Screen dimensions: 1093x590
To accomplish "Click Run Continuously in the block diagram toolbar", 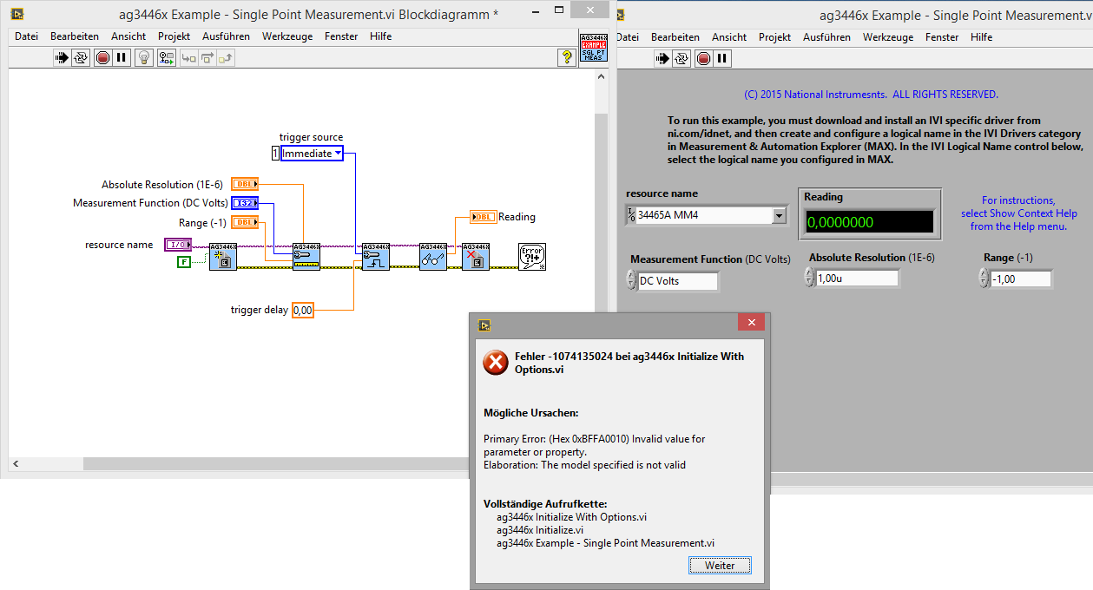I will [81, 58].
